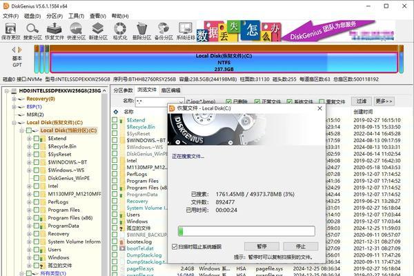Image resolution: width=414 pixels, height=276 pixels.
Task: Click the Windows folder icon in file list
Action: point(122,221)
